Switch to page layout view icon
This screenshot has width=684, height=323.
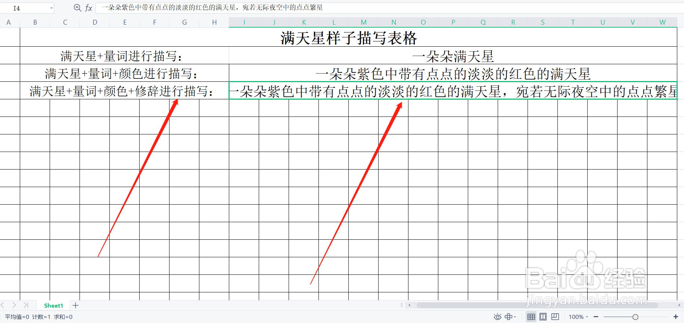pos(543,317)
